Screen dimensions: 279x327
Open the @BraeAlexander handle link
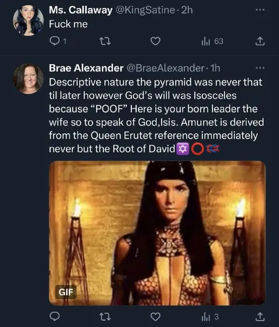click(x=166, y=68)
